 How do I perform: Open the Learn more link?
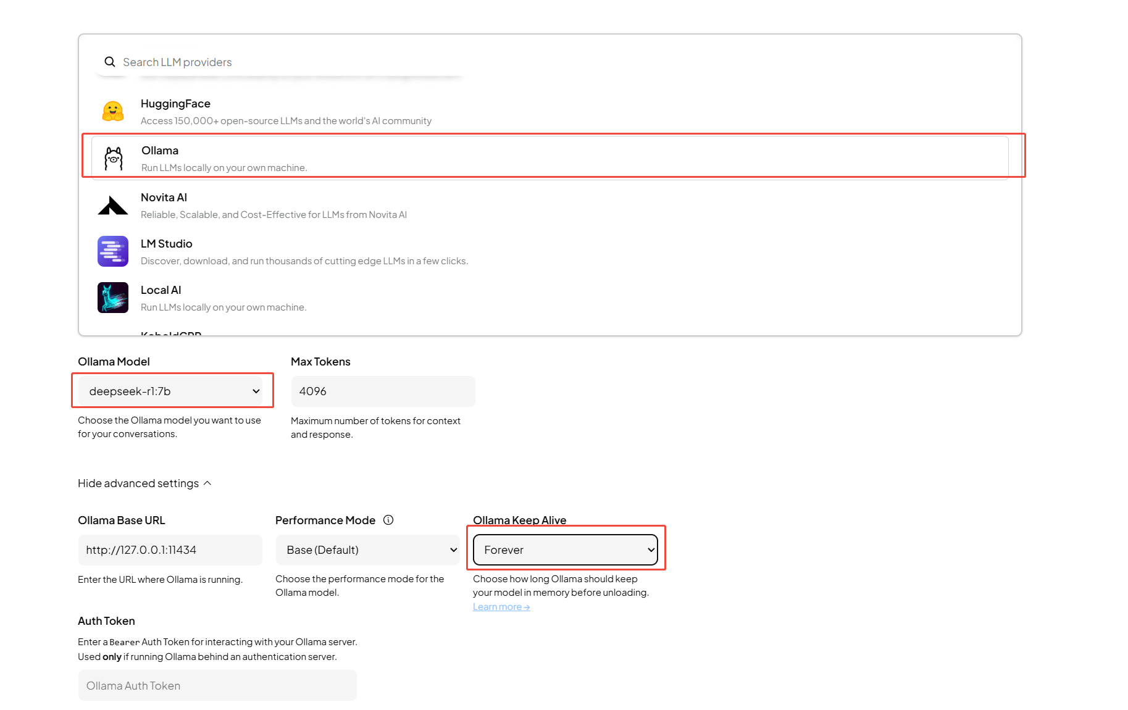(501, 607)
